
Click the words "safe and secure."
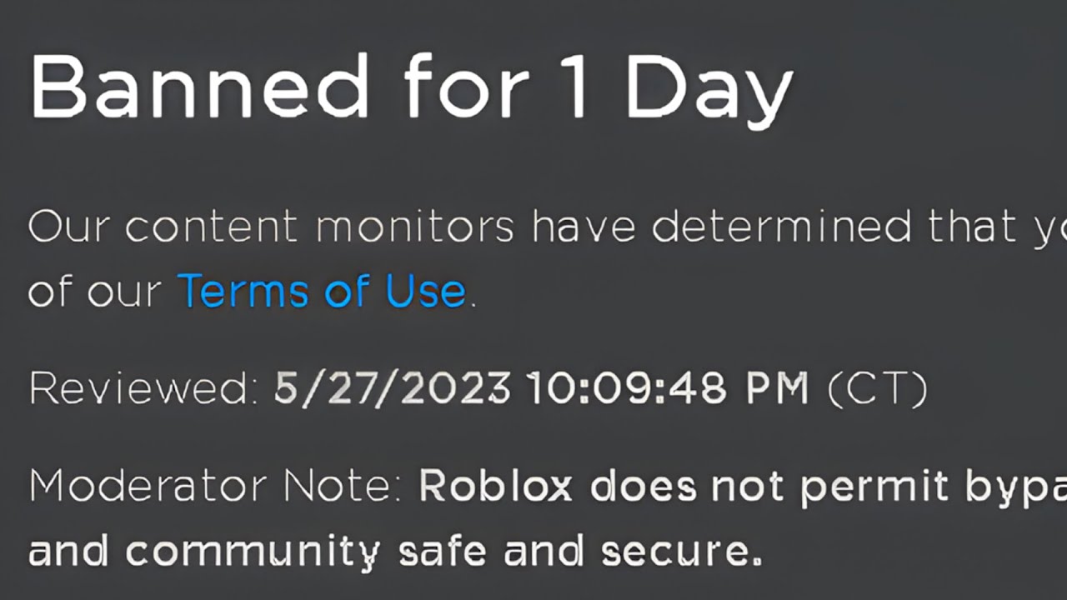[x=580, y=551]
